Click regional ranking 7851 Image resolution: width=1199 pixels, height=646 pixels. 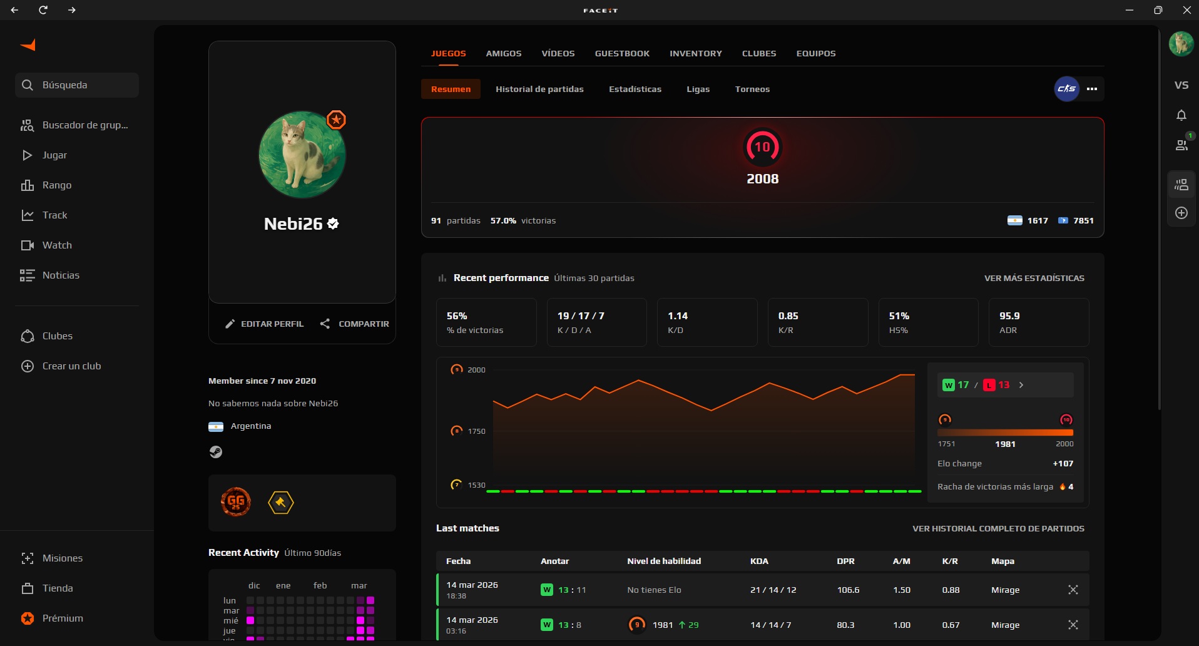pos(1076,220)
